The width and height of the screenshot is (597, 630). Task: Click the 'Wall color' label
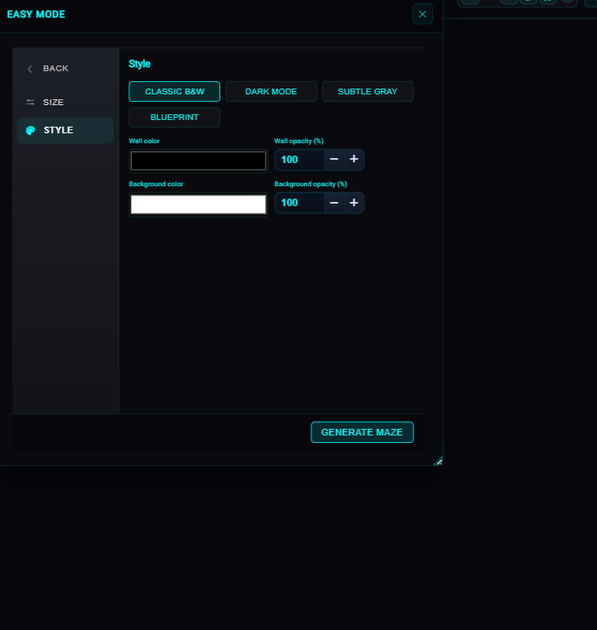click(144, 141)
